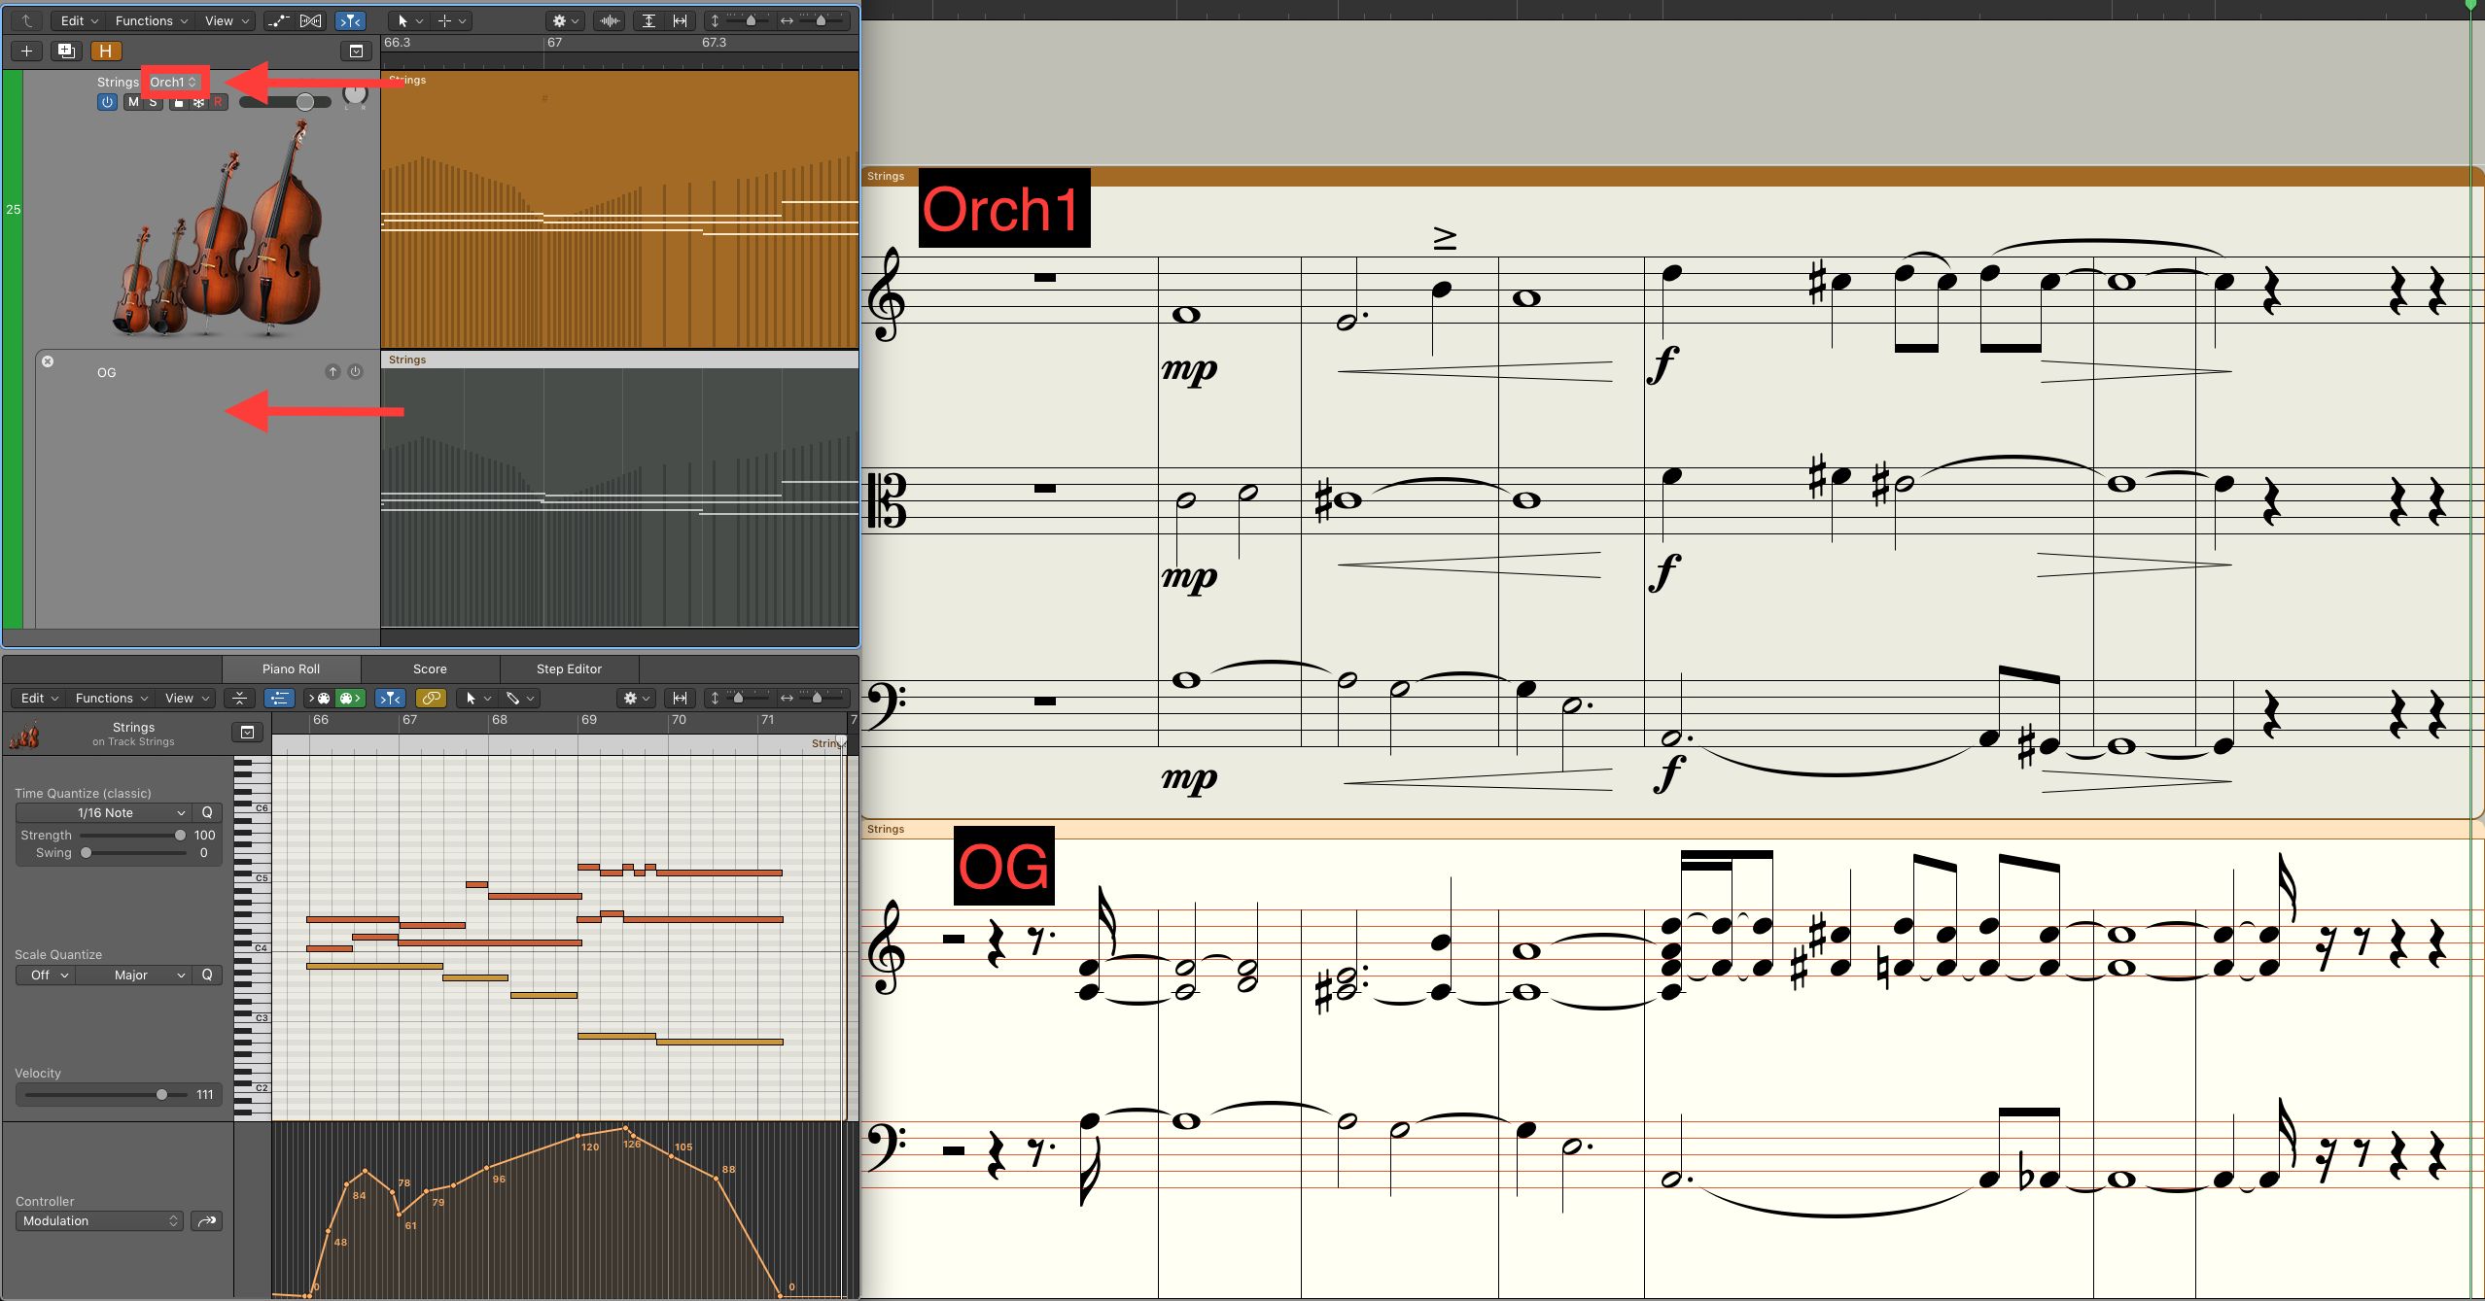The width and height of the screenshot is (2485, 1301).
Task: Open the Orch1 alternative selector
Action: 173,83
